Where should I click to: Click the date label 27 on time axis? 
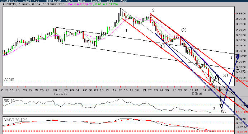[47, 90]
